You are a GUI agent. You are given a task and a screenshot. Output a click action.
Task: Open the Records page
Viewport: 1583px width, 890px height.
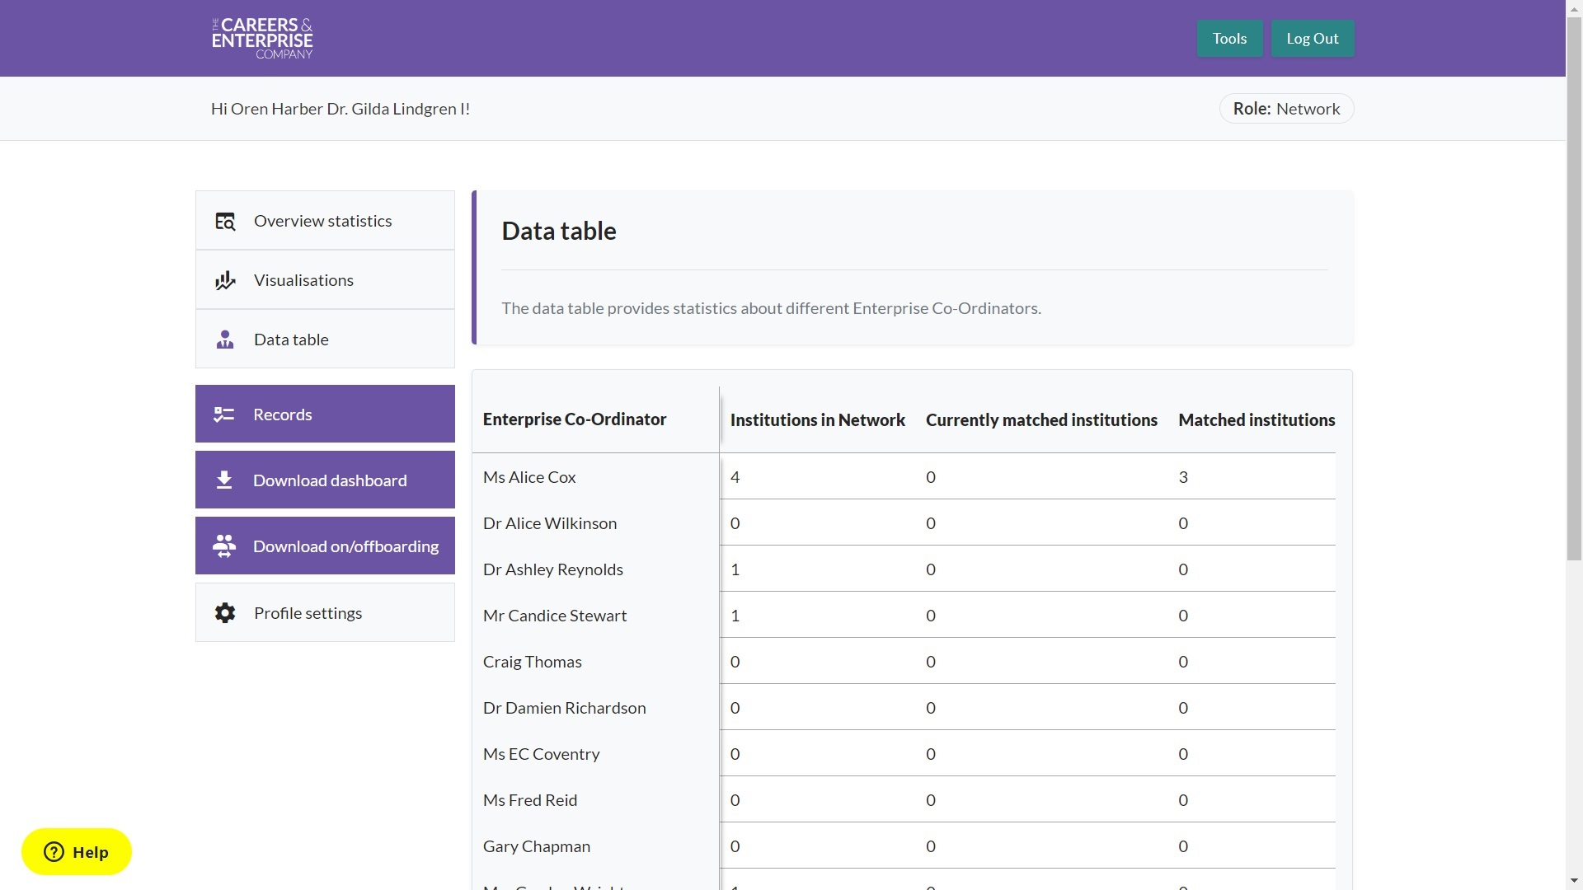click(325, 414)
